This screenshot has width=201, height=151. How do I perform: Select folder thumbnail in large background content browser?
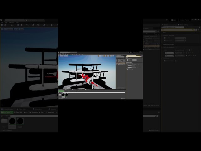click(x=4, y=121)
